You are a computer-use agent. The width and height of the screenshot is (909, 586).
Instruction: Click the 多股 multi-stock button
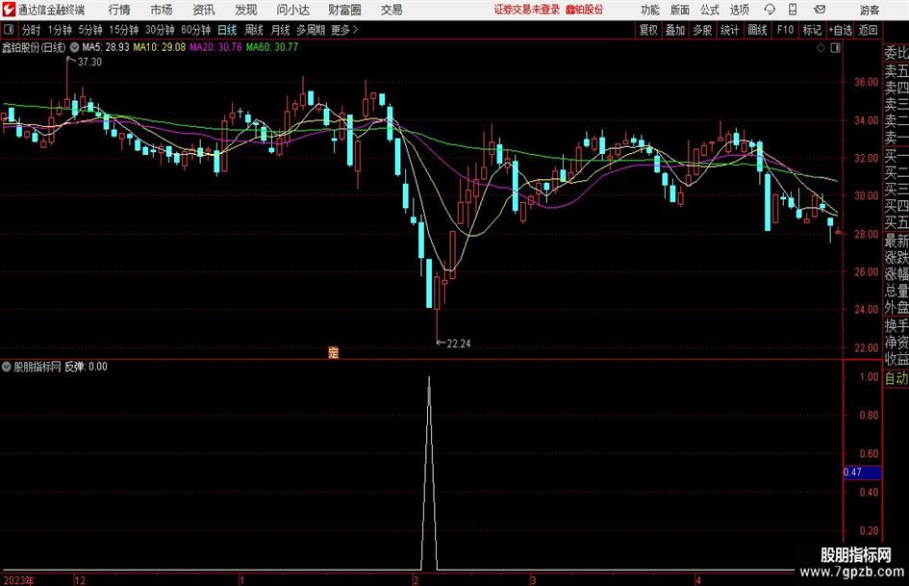(x=702, y=30)
